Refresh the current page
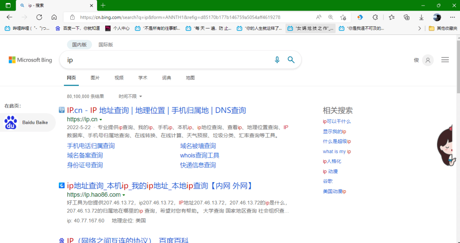This screenshot has width=460, height=243. tap(39, 17)
